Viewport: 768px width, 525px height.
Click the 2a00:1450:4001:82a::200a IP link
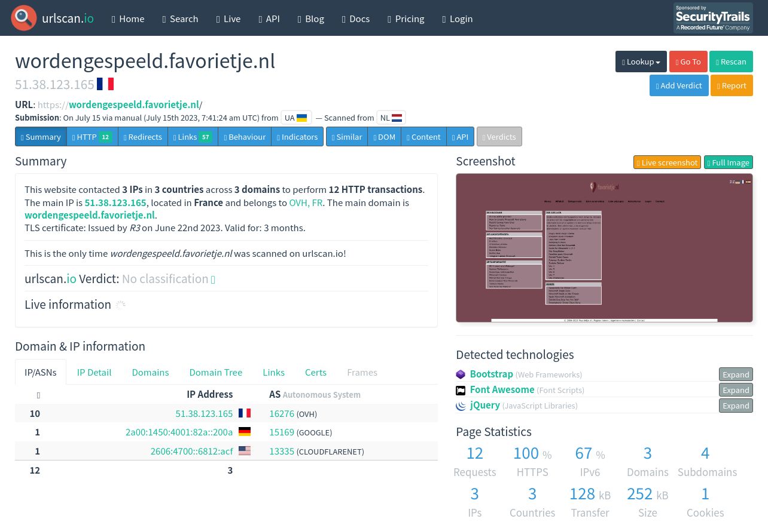[179, 432]
